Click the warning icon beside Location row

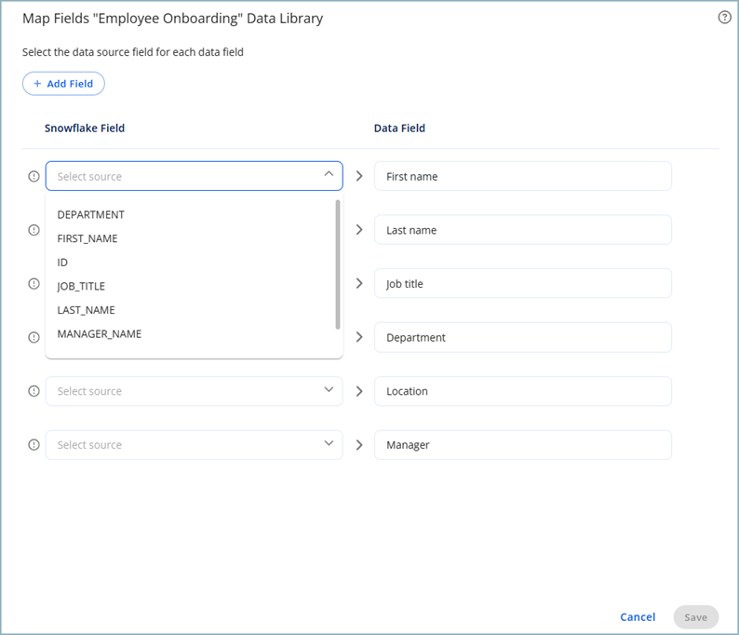[x=34, y=391]
